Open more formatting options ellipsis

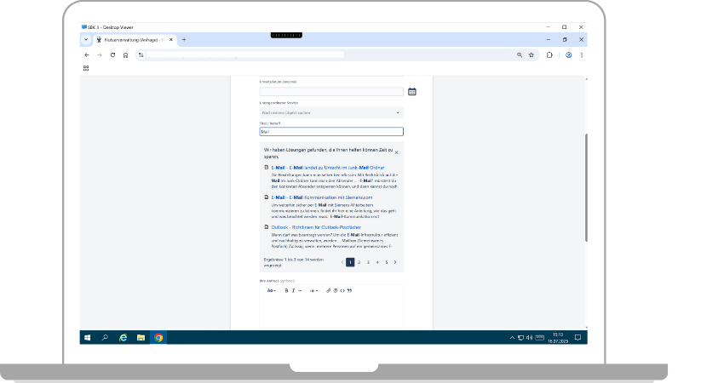click(300, 291)
